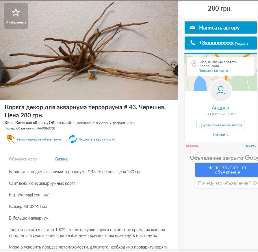The width and height of the screenshot is (258, 252).
Task: Click the envelope icon on Написать автору
Action: click(x=192, y=28)
